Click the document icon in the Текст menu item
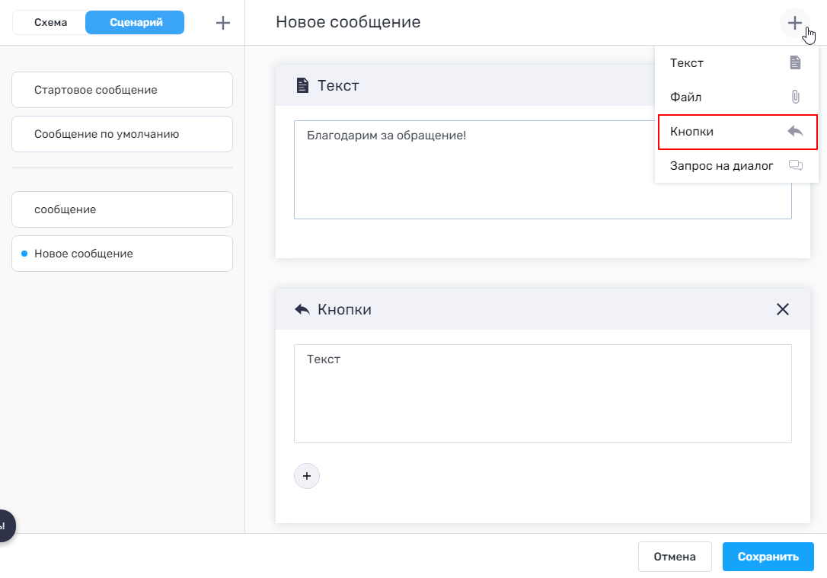 (x=795, y=63)
